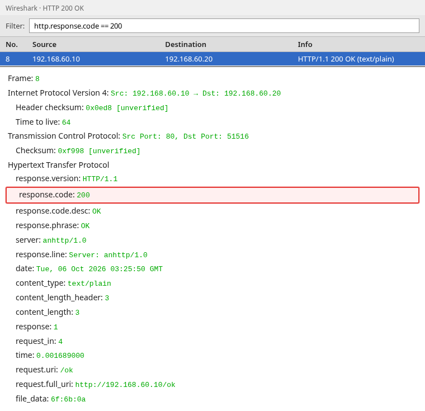The image size is (425, 411).
Task: Click HTTP/1.1 200 OK (text/plain) info cell
Action: pyautogui.click(x=346, y=59)
